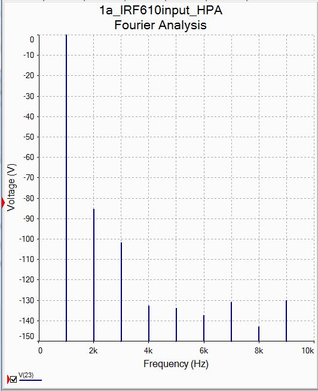318x391 pixels.
Task: Click the Frequency (Hz) axis label
Action: [x=176, y=364]
